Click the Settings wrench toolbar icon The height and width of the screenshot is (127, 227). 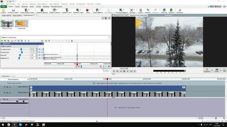(180, 10)
